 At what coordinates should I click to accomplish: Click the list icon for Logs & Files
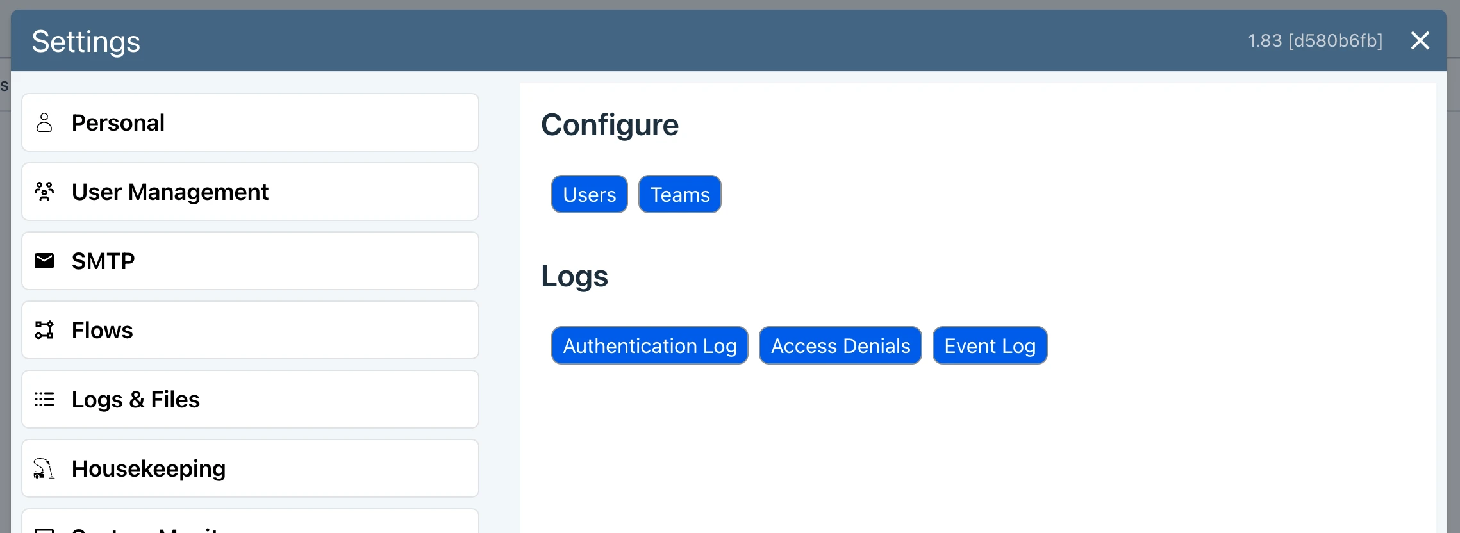click(44, 399)
